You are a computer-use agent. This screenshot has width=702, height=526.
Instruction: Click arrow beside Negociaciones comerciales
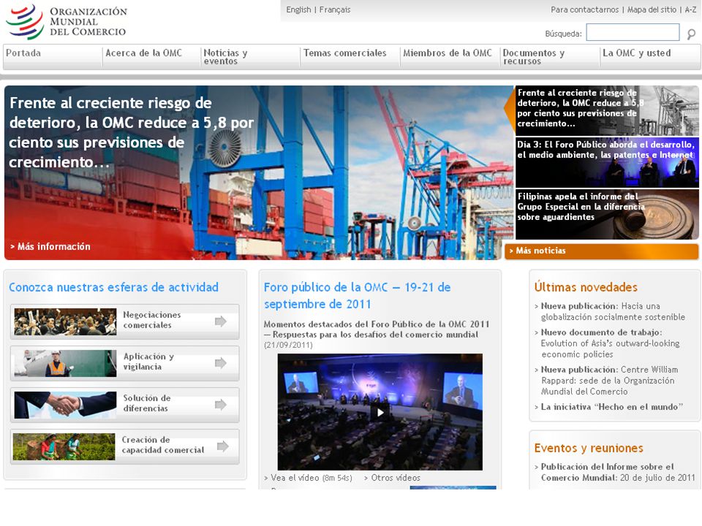click(x=221, y=321)
